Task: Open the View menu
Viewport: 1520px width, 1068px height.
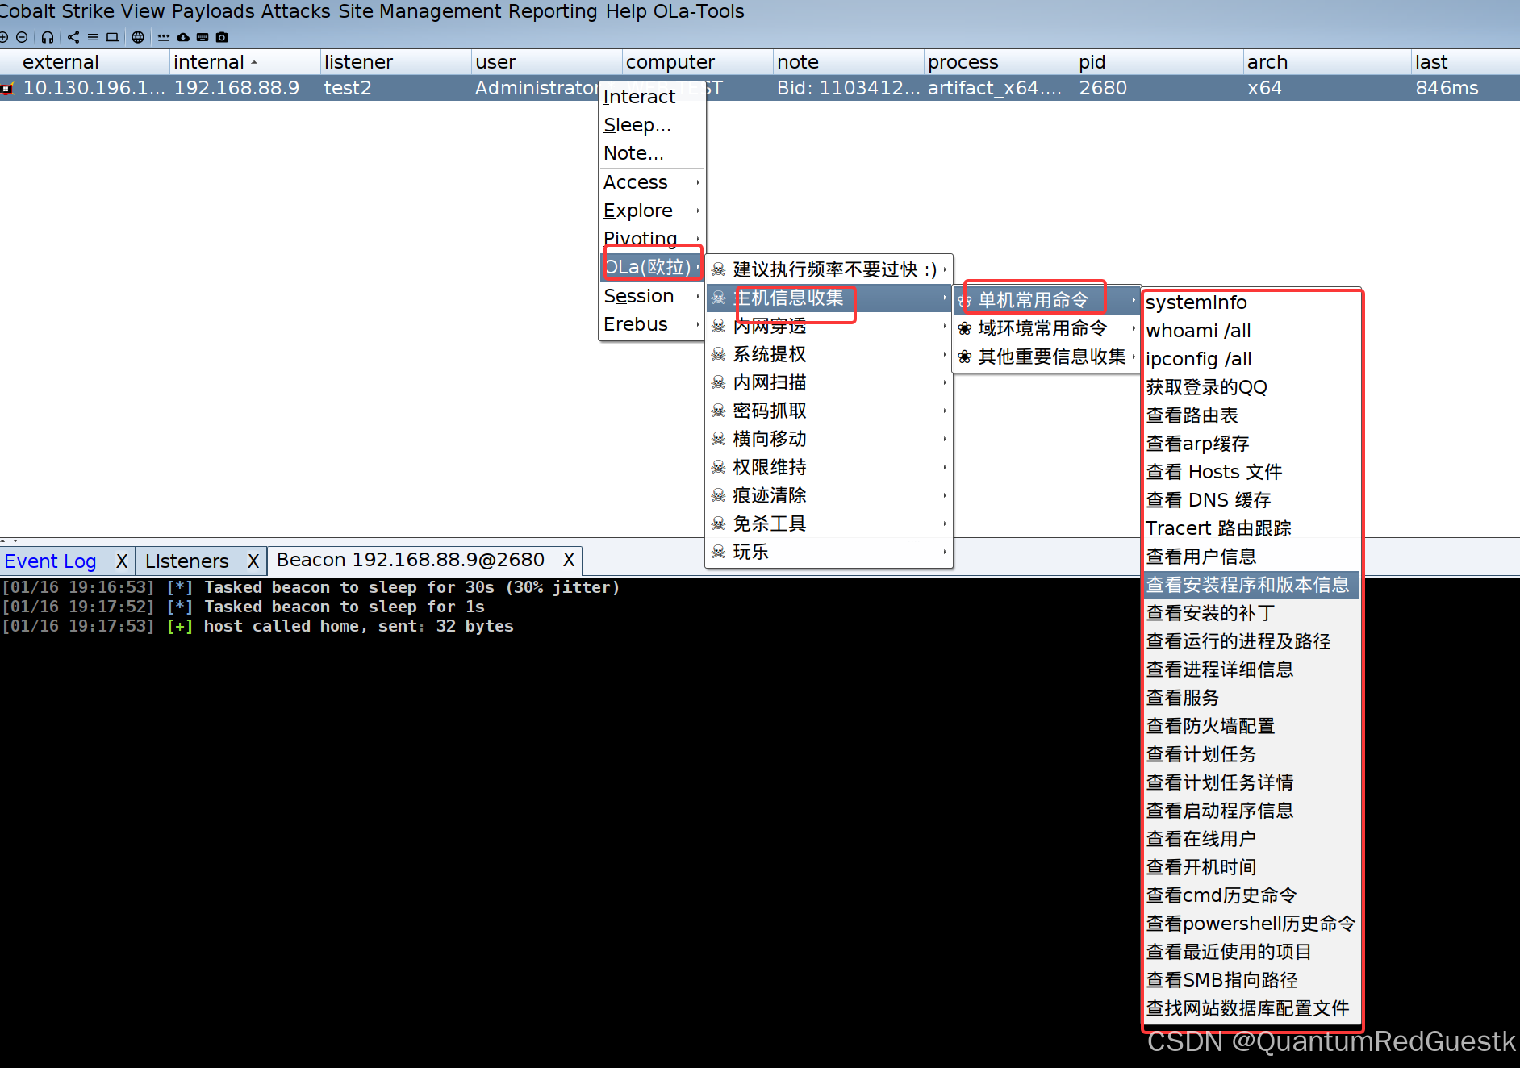Action: [x=143, y=11]
